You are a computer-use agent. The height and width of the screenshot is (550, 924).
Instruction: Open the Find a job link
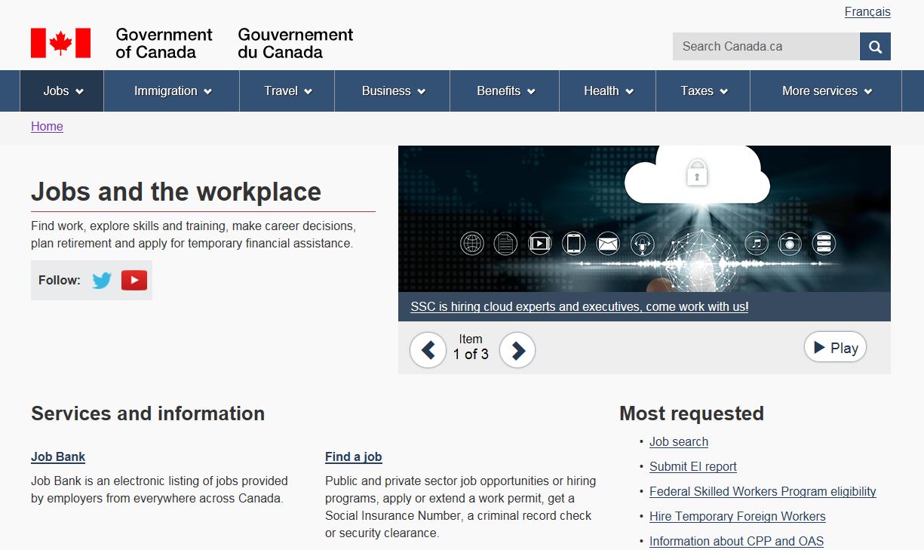(x=354, y=456)
